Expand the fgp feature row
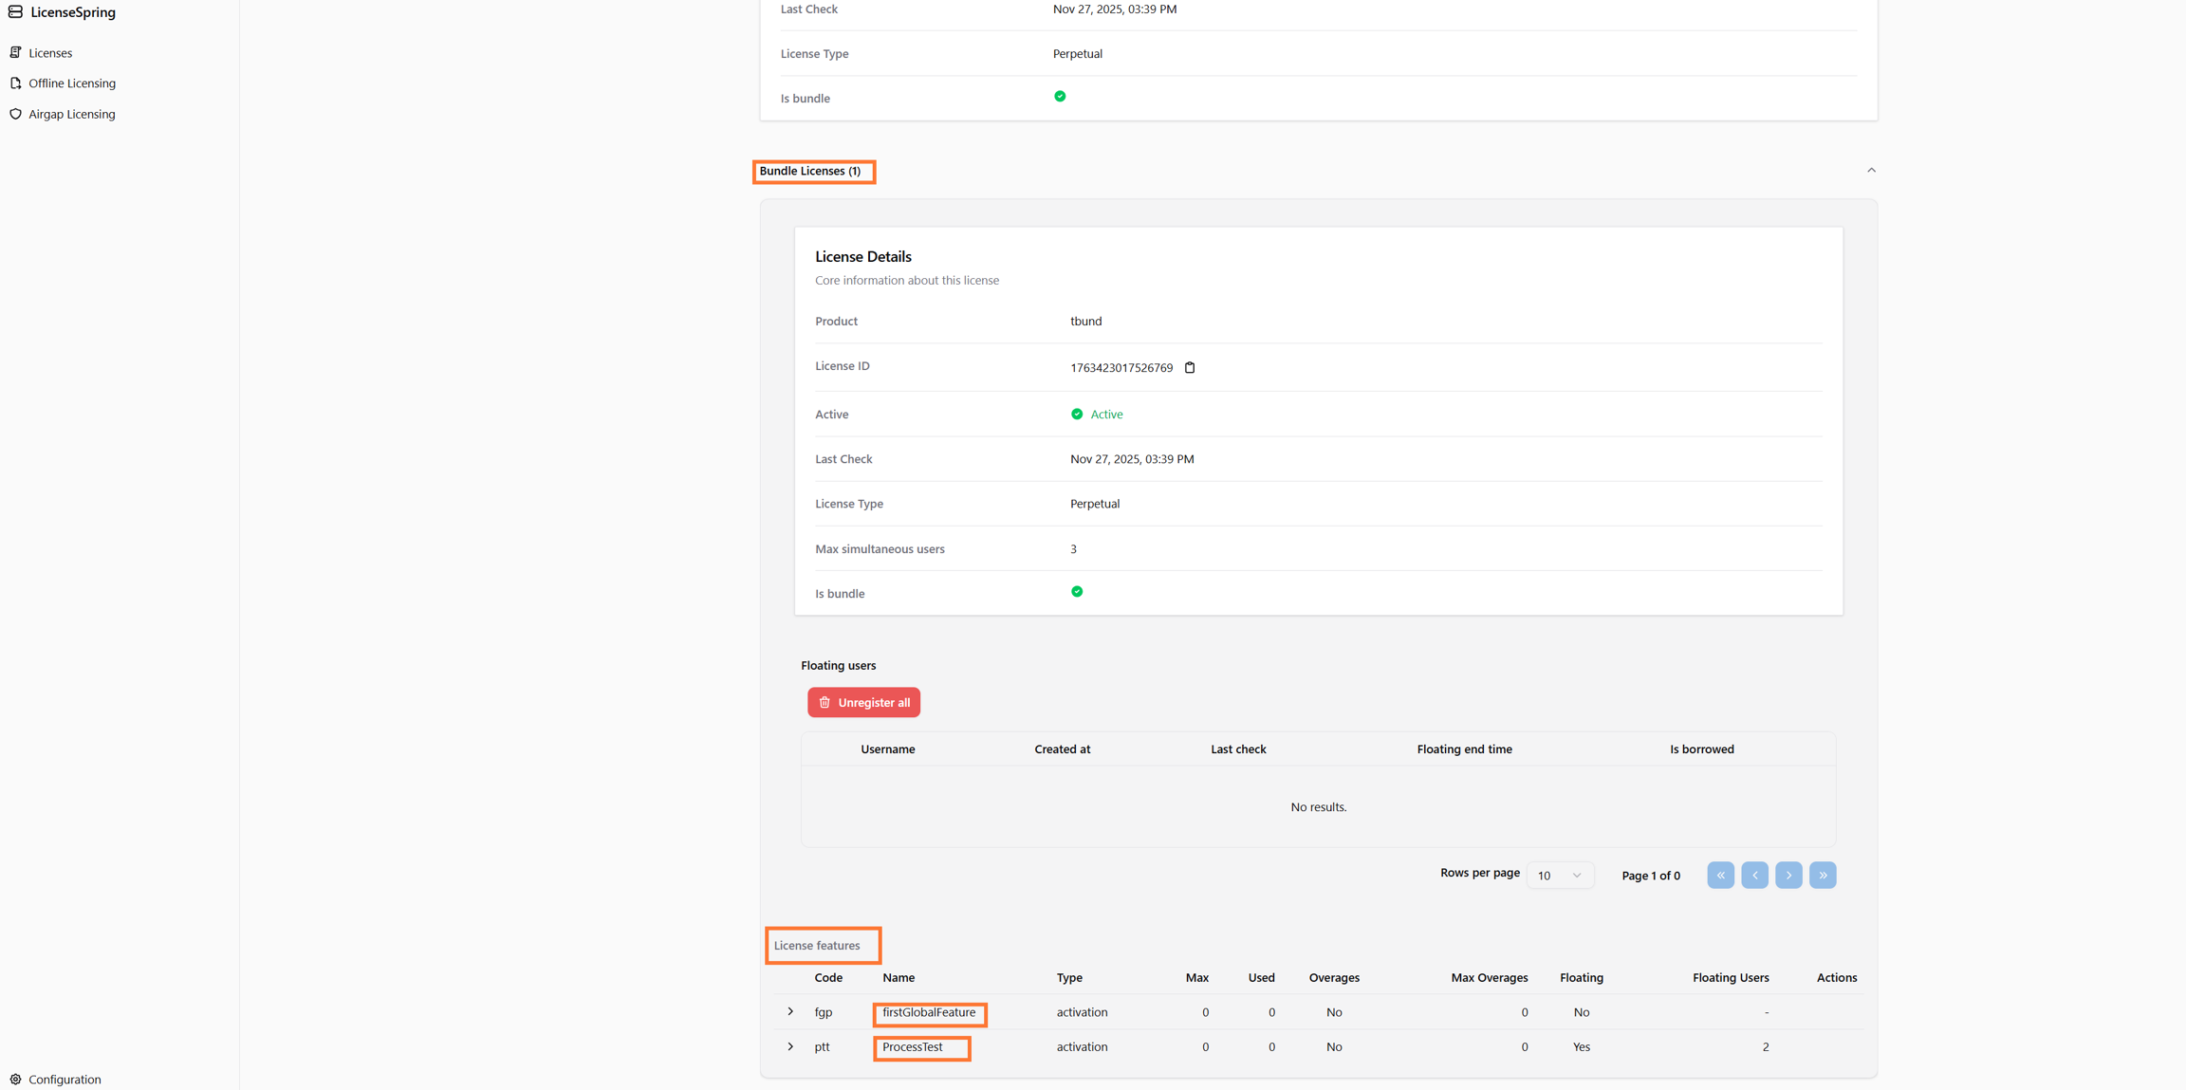Viewport: 2186px width, 1090px height. pyautogui.click(x=790, y=1011)
